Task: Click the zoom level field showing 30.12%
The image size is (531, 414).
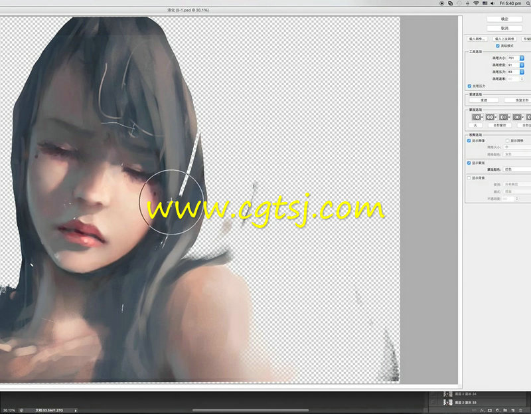Action: tap(9, 411)
